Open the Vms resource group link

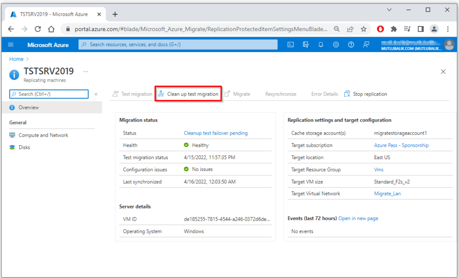pos(379,169)
